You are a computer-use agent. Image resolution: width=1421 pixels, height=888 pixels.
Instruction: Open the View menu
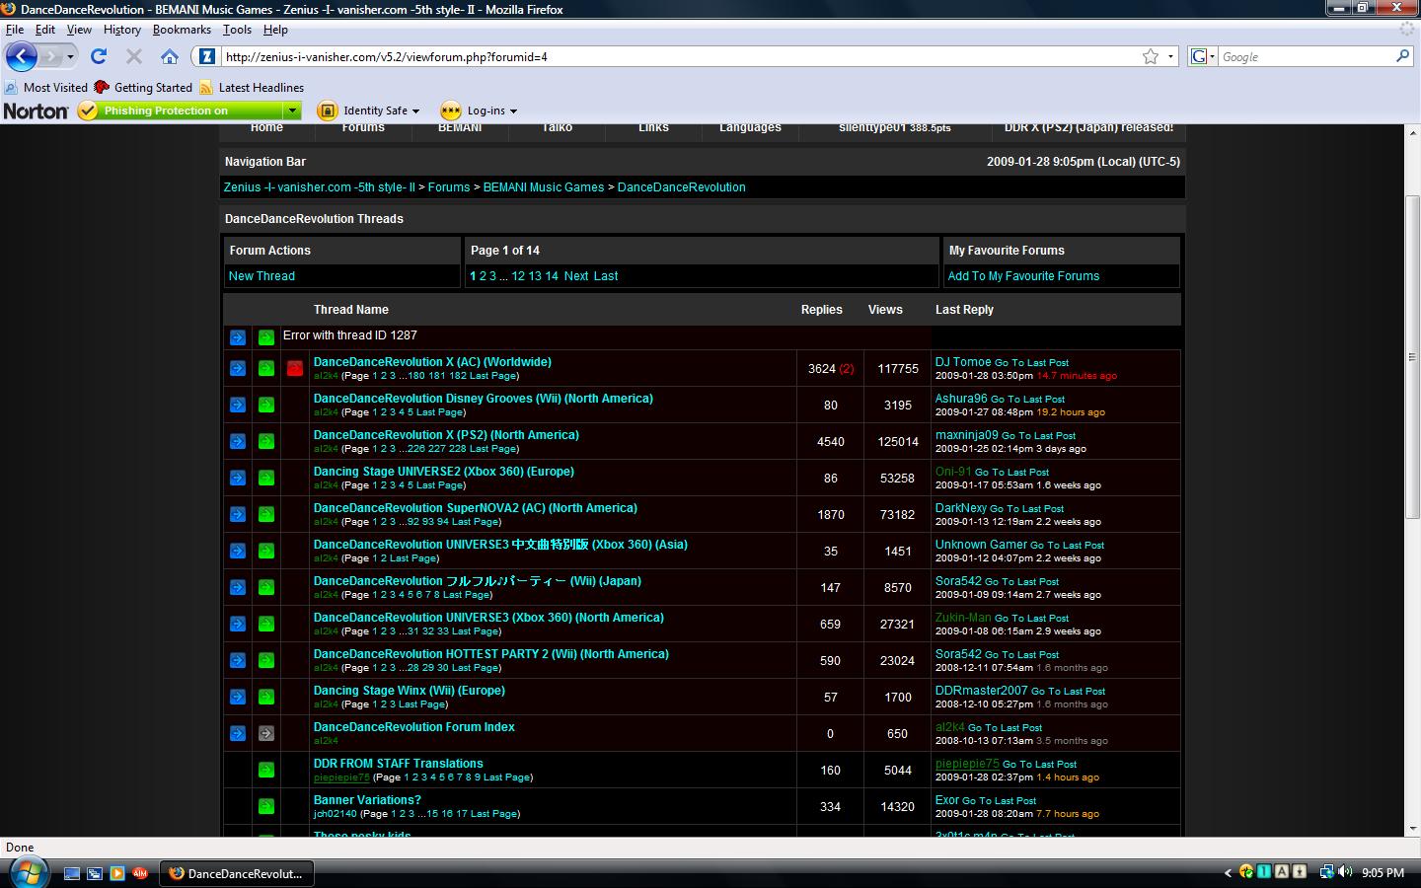pos(79,30)
